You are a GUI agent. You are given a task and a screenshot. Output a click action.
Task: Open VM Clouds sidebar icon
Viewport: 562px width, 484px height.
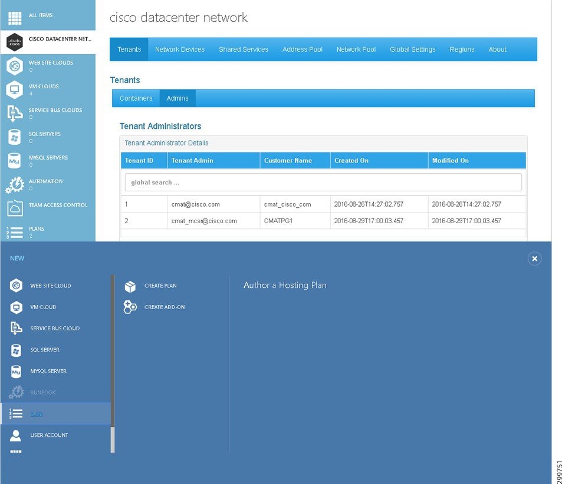(x=14, y=89)
